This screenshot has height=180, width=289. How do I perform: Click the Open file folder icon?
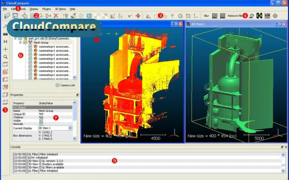click(7, 16)
